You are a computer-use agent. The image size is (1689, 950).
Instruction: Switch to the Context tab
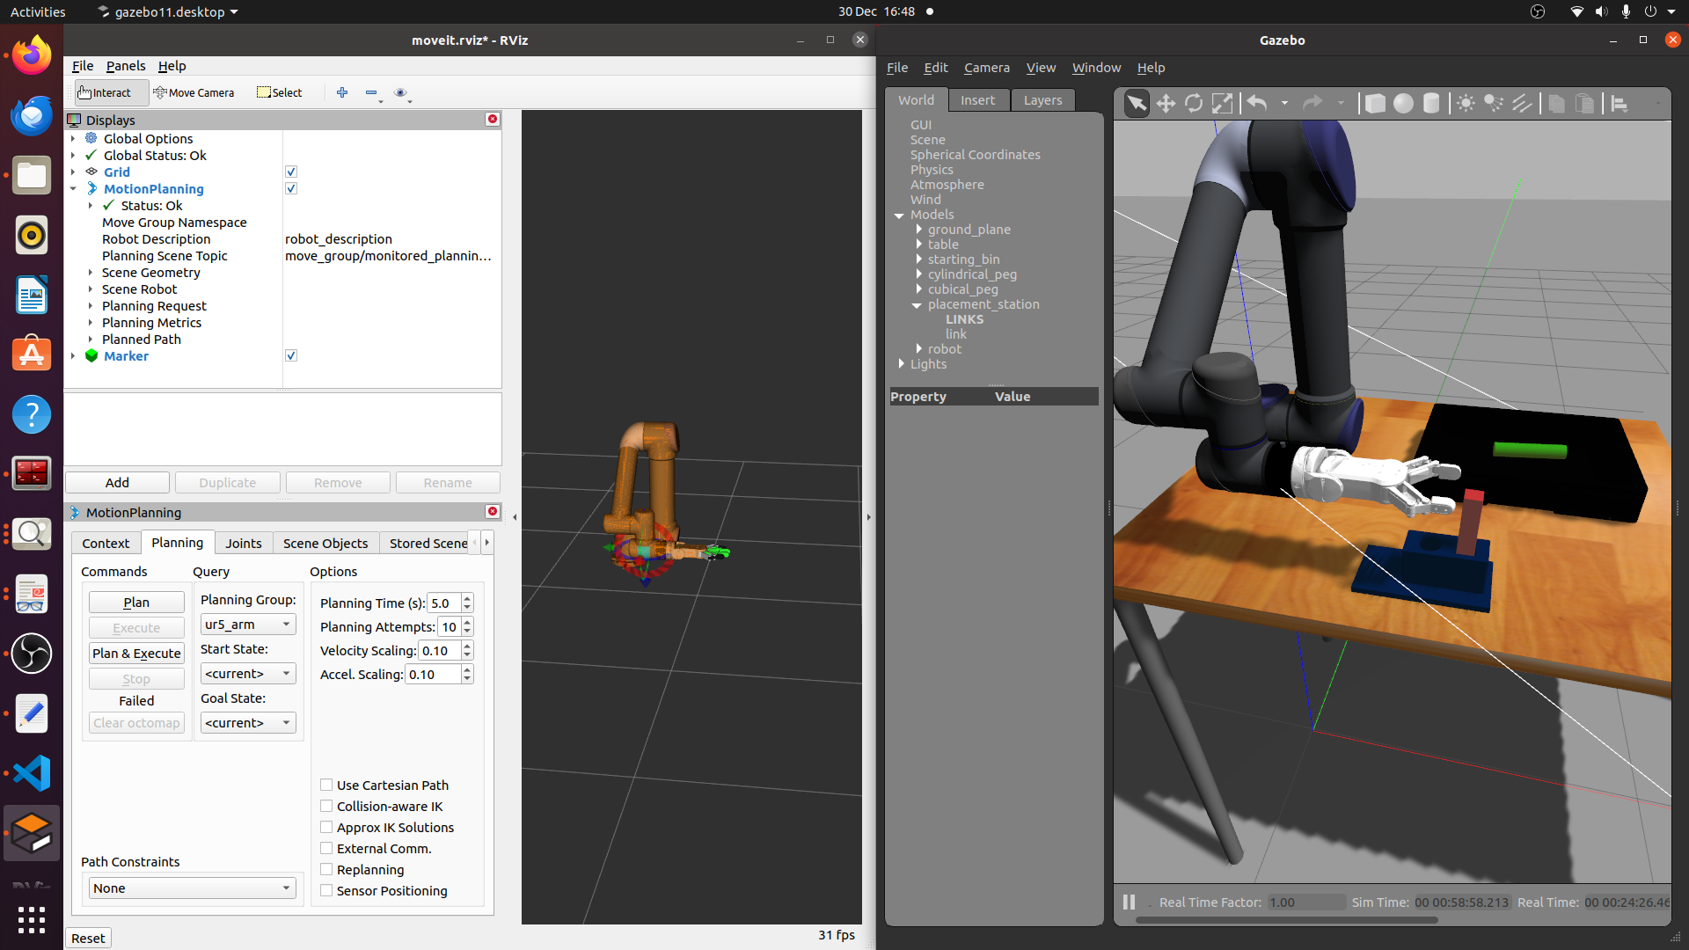(x=106, y=544)
